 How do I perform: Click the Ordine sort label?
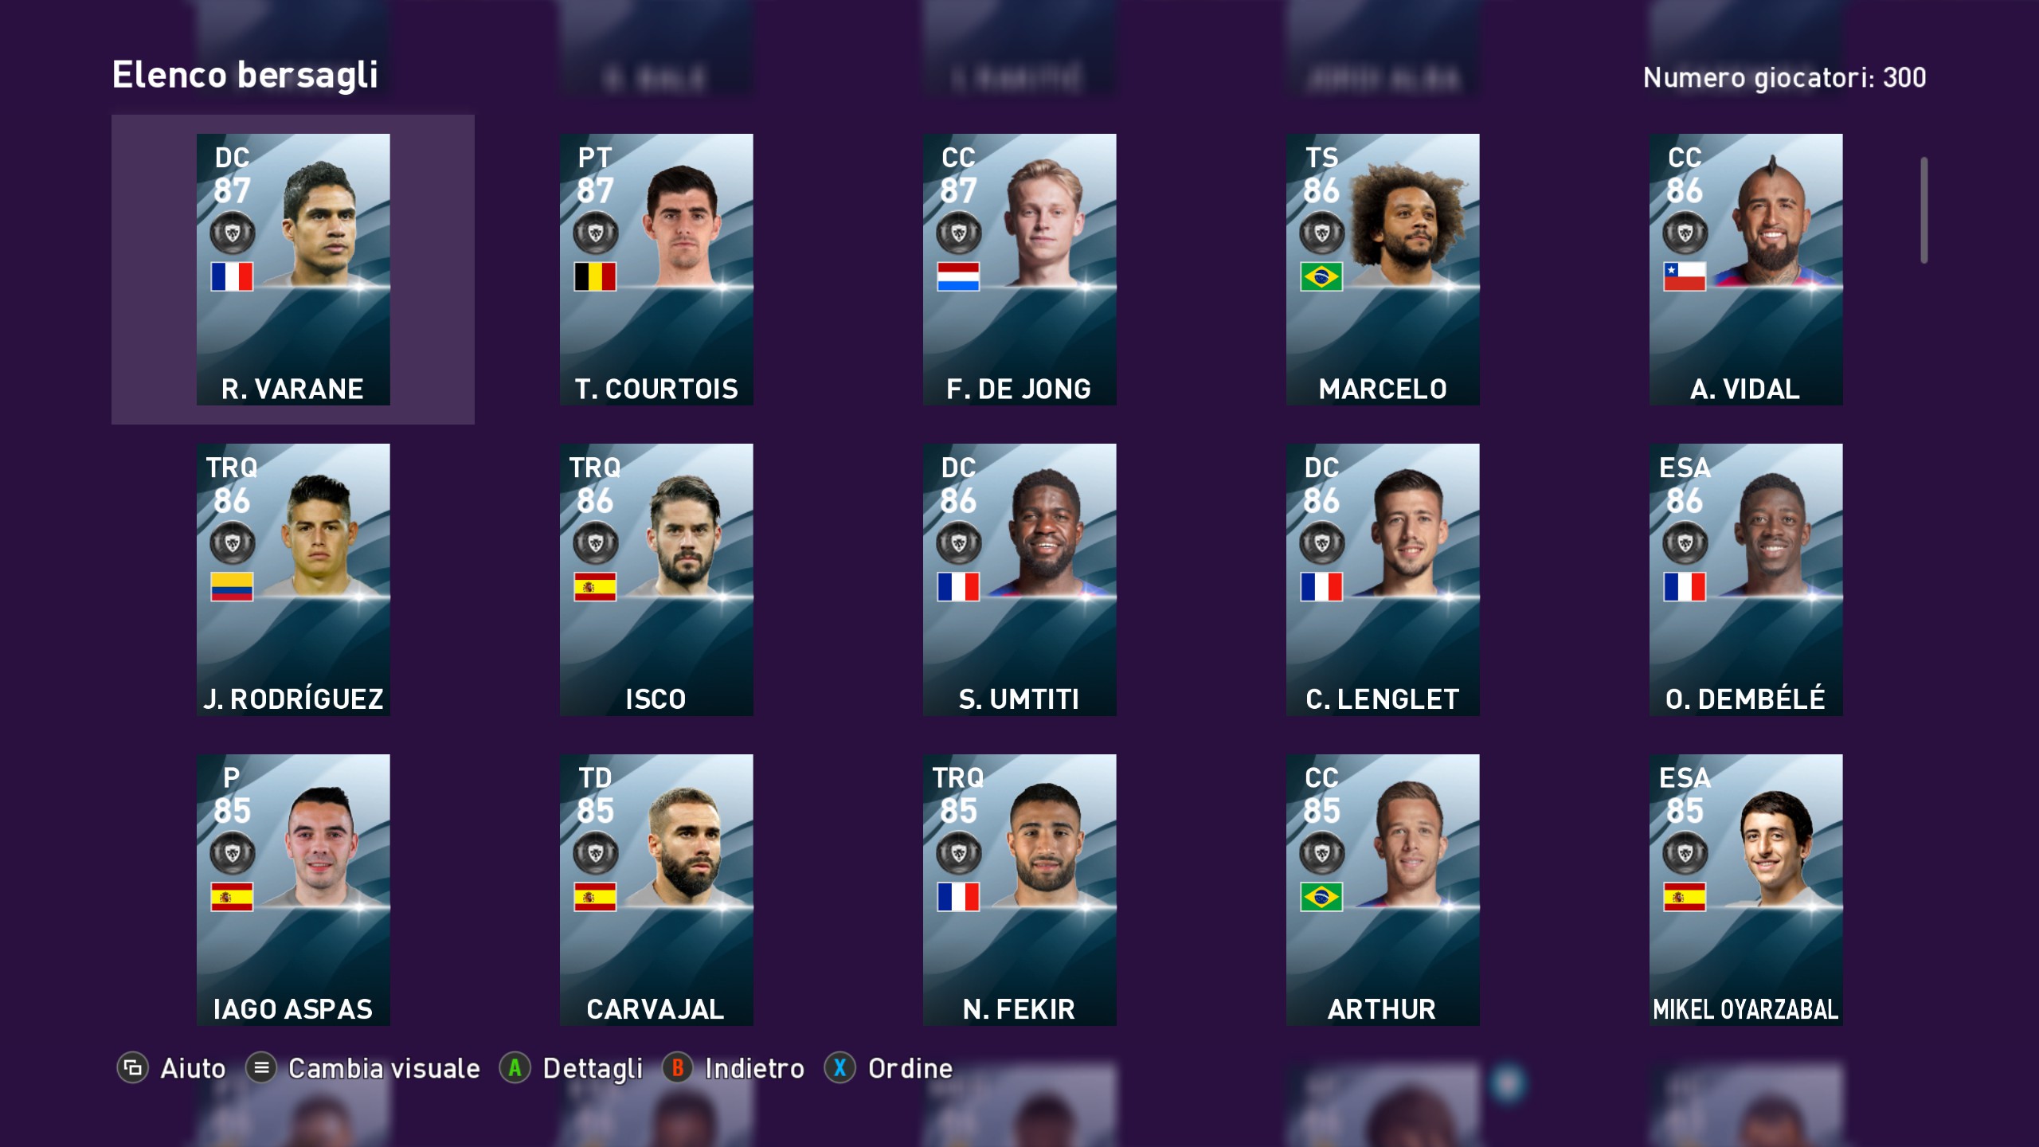pos(910,1068)
